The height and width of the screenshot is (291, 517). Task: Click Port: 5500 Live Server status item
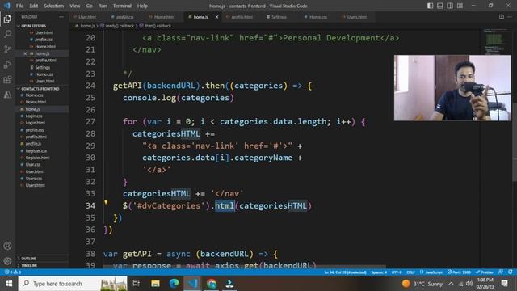click(459, 272)
